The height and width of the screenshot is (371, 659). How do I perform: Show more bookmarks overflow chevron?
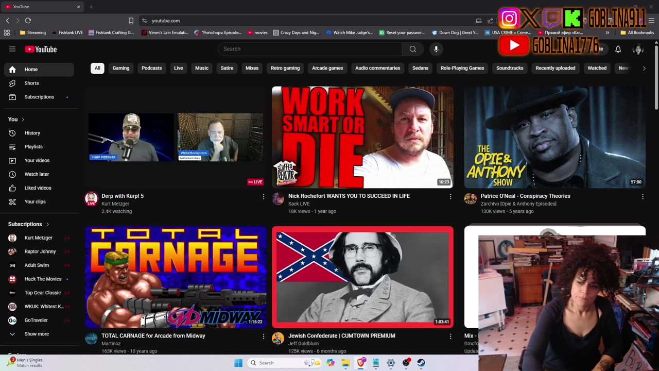tap(608, 32)
